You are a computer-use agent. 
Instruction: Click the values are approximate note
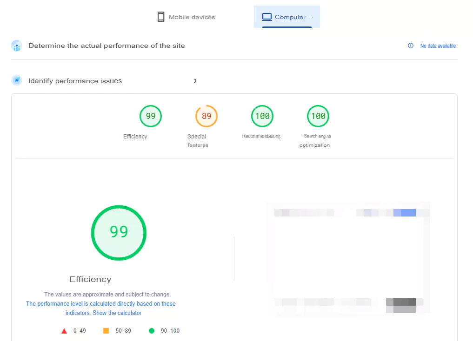107,294
